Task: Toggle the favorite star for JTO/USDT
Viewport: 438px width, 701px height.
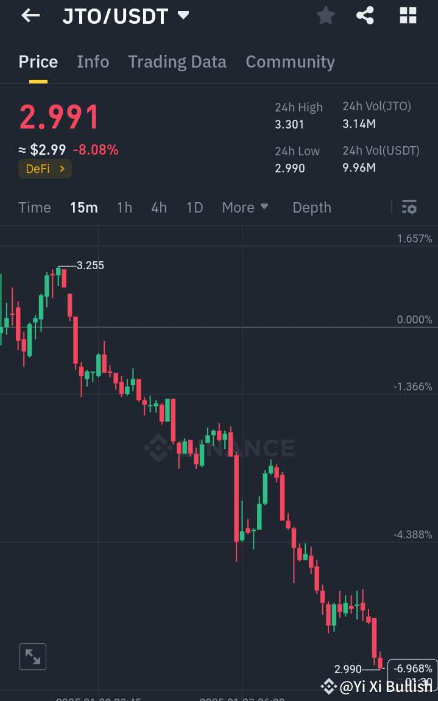Action: (325, 15)
